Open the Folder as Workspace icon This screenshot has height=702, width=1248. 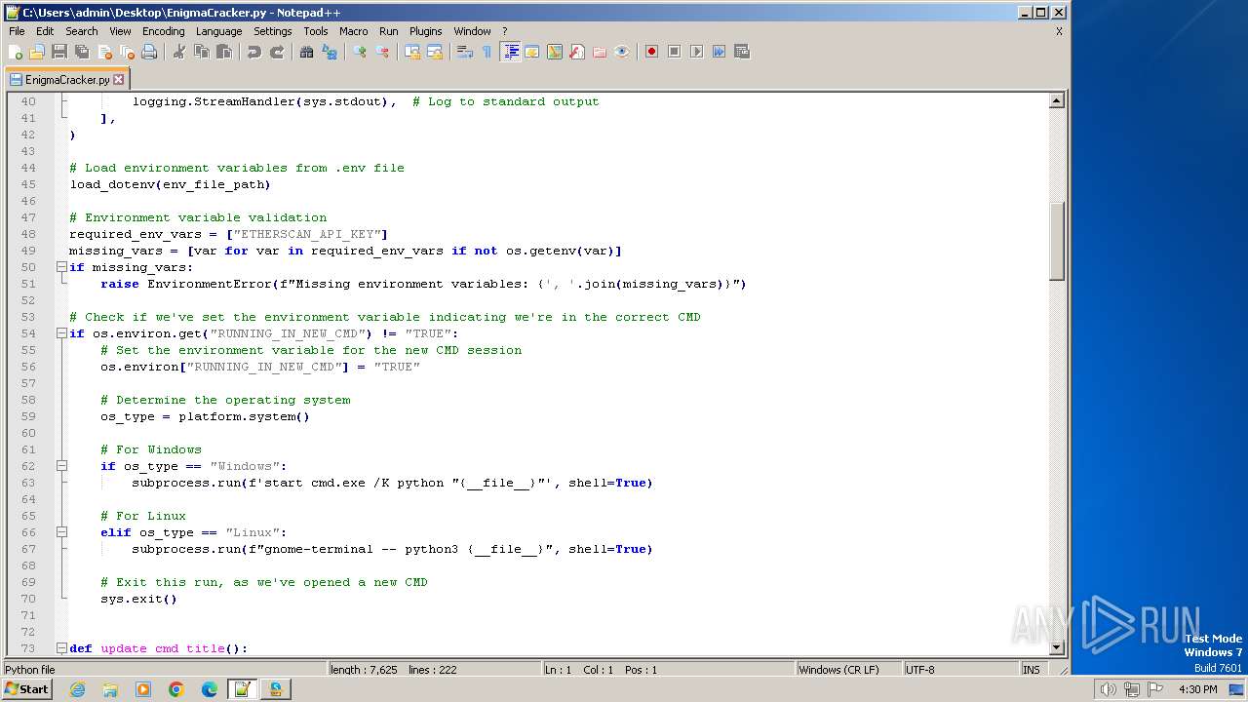tap(600, 52)
